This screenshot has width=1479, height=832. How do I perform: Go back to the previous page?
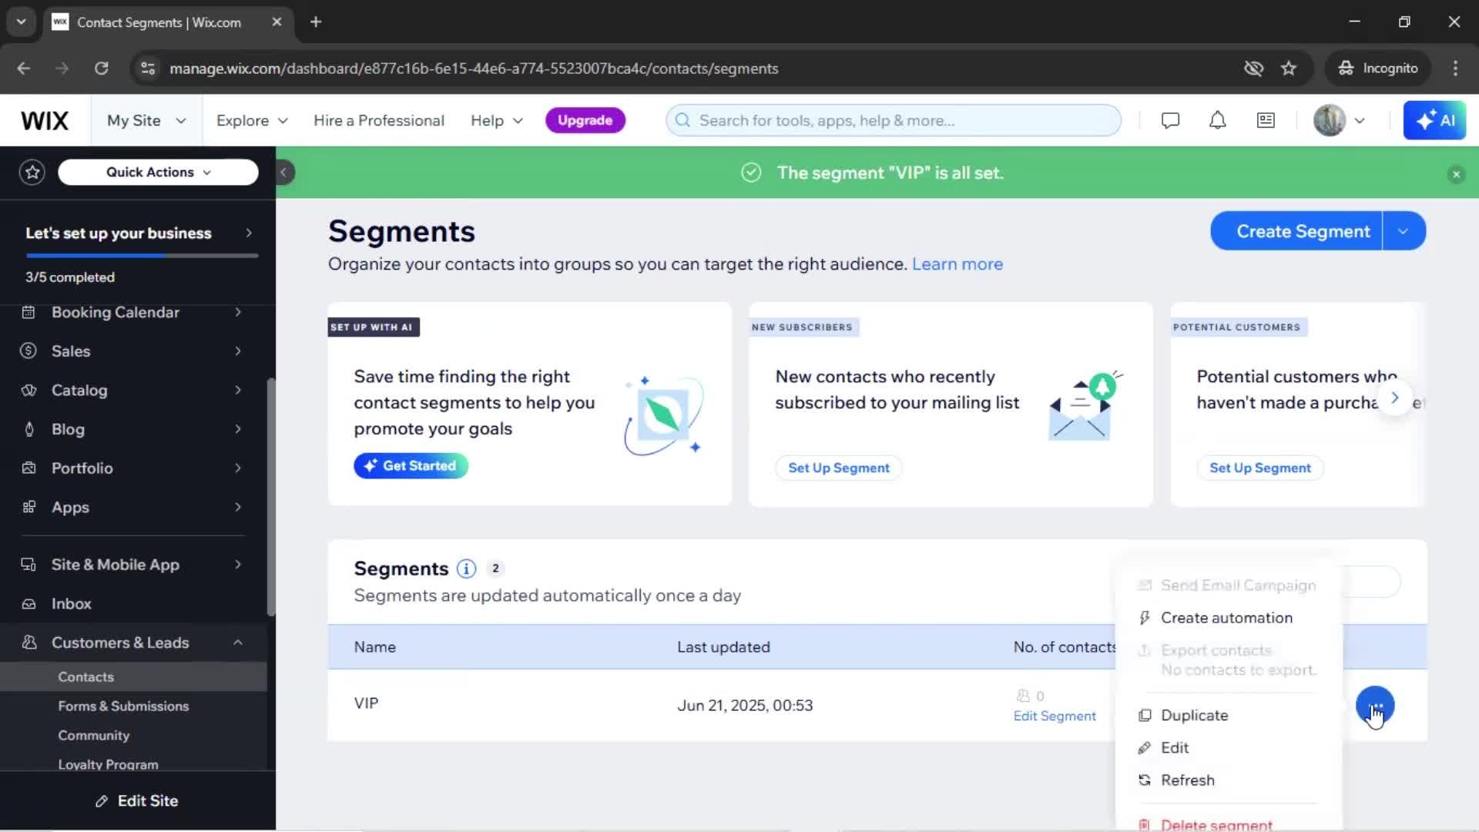(x=24, y=69)
